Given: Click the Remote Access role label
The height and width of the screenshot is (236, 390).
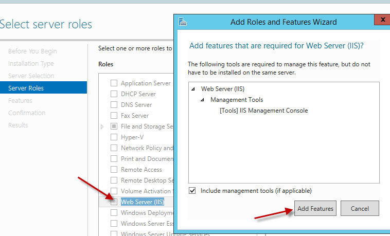Looking at the screenshot, I should click(141, 170).
